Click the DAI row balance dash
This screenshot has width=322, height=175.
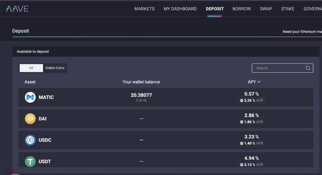click(x=141, y=119)
